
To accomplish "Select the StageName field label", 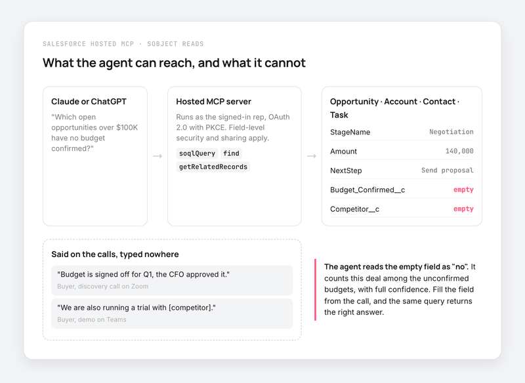I will click(x=350, y=132).
